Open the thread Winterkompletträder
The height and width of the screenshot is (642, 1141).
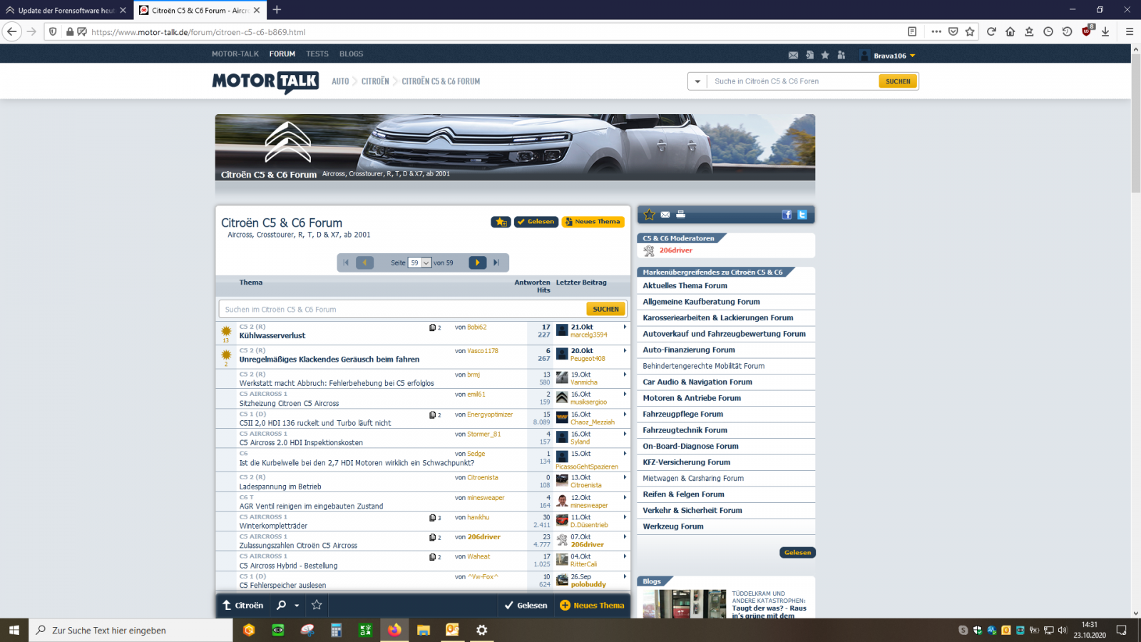point(273,526)
